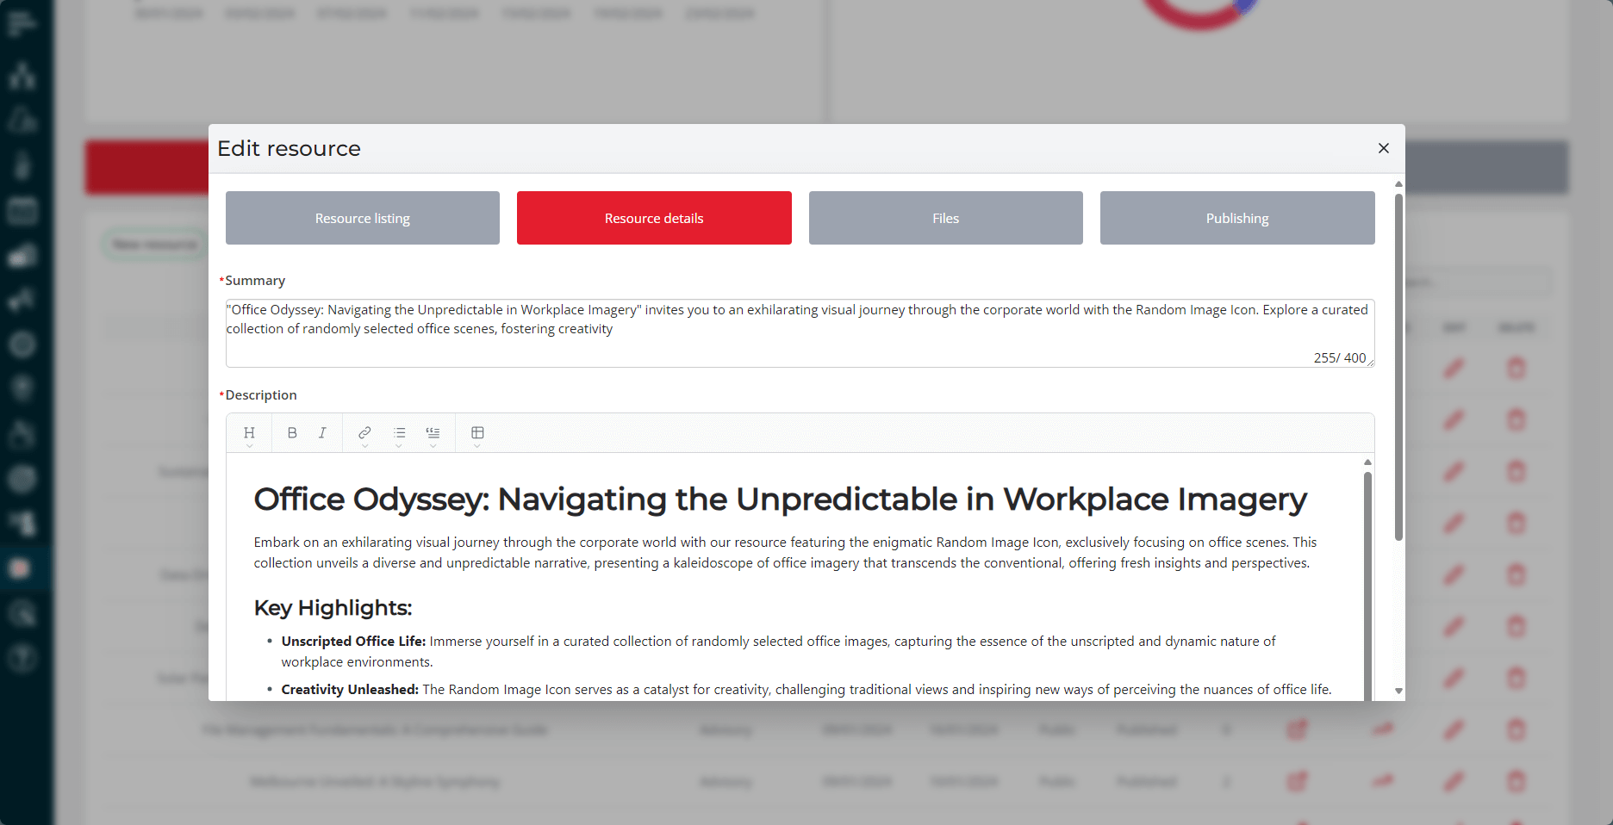
Task: Click the description editor scrollbar's up arrow
Action: pyautogui.click(x=1367, y=462)
